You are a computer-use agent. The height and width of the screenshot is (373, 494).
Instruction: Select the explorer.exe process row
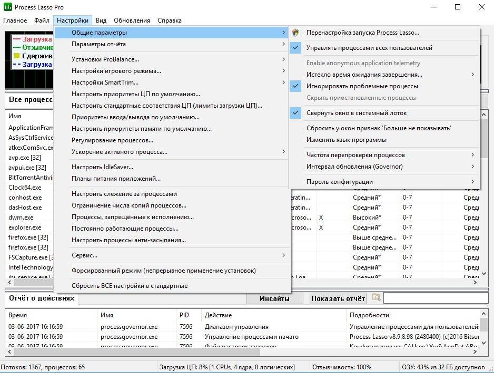click(29, 227)
